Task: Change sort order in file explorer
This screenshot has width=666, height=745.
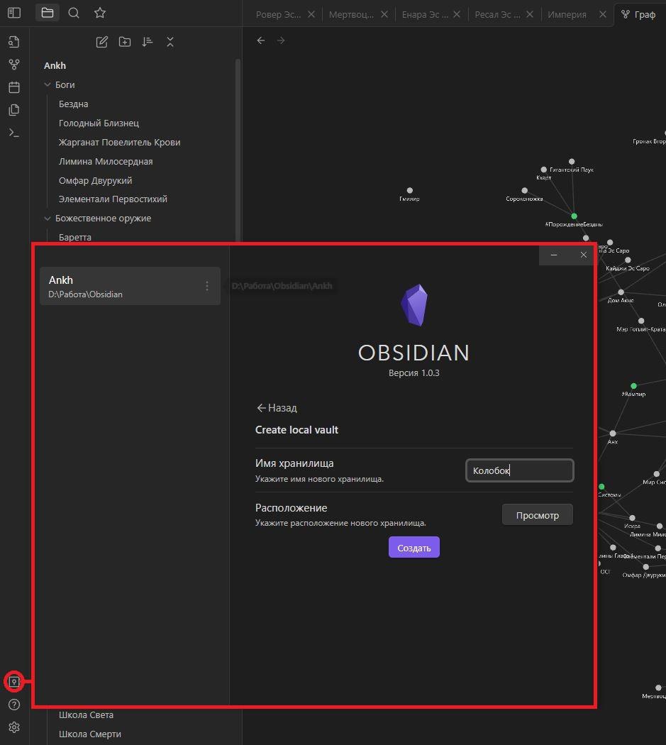Action: click(x=148, y=42)
